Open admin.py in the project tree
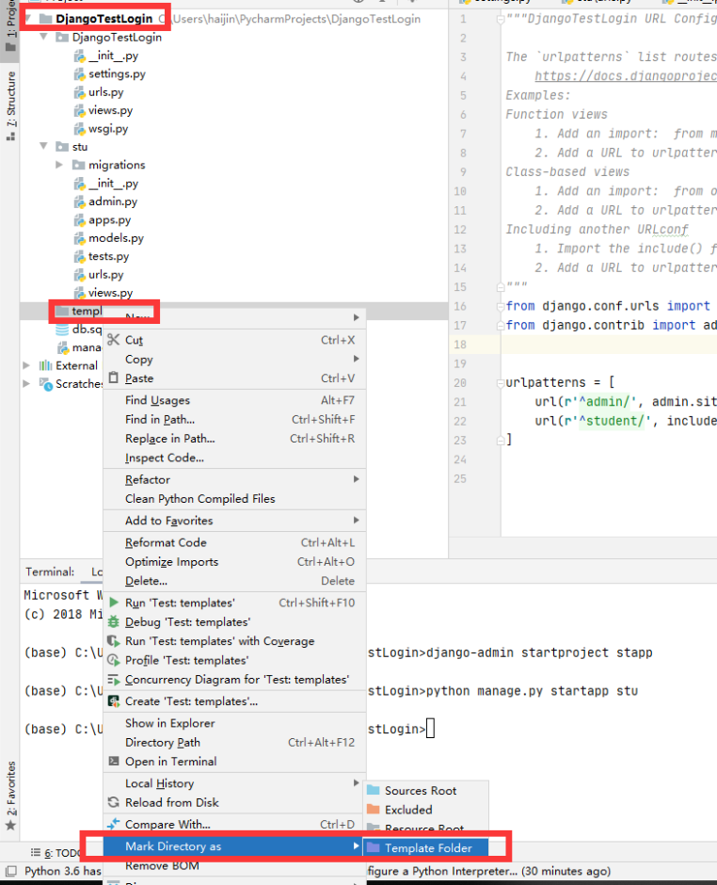717x885 pixels. coord(113,201)
